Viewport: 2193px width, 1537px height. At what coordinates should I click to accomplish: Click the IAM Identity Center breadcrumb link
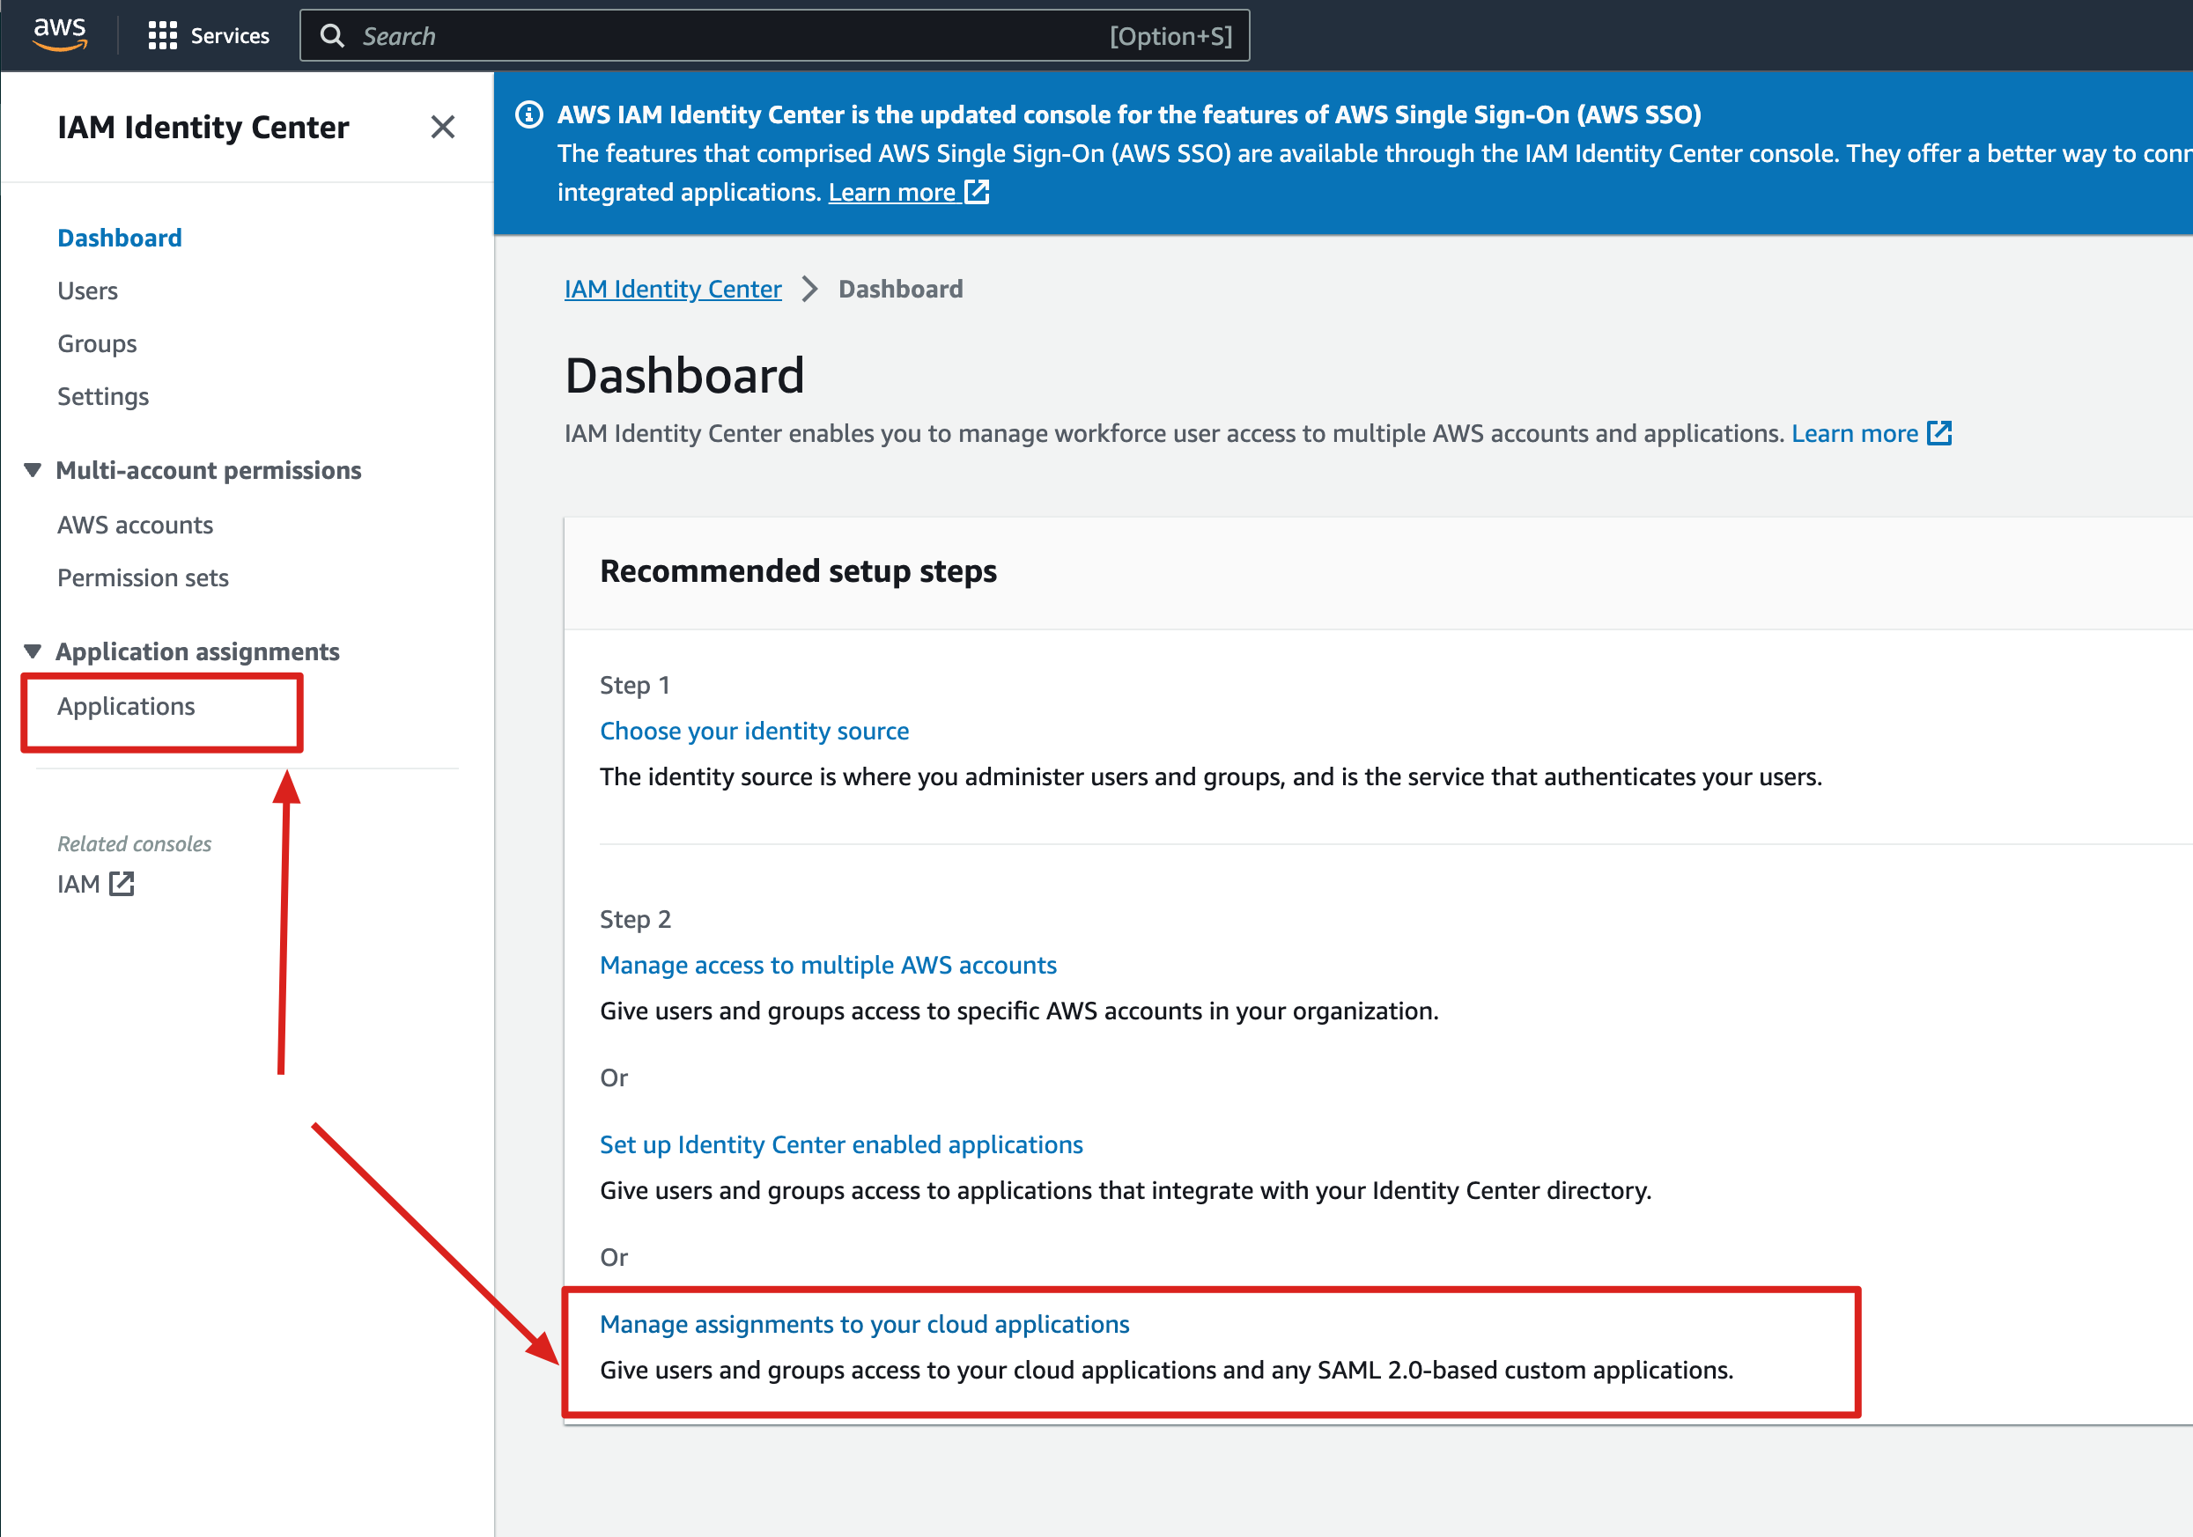672,289
